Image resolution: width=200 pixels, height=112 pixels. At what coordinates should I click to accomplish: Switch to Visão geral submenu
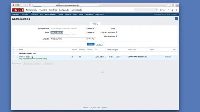34,14
